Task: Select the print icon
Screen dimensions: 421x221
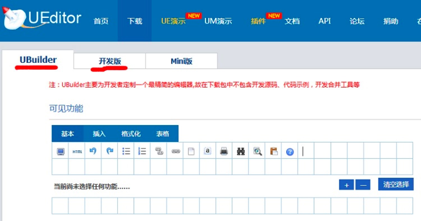Action: [224, 151]
